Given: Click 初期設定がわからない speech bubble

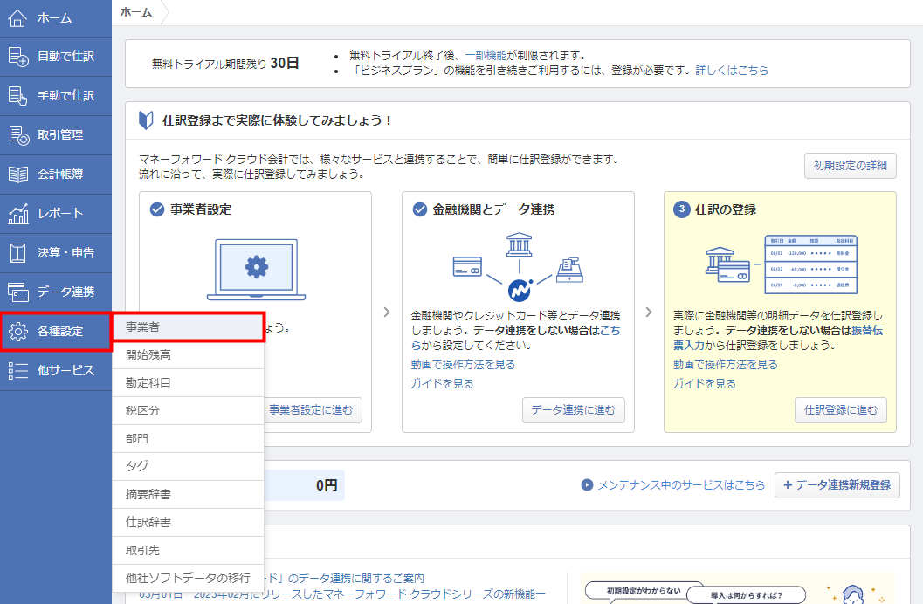Looking at the screenshot, I should tap(644, 591).
